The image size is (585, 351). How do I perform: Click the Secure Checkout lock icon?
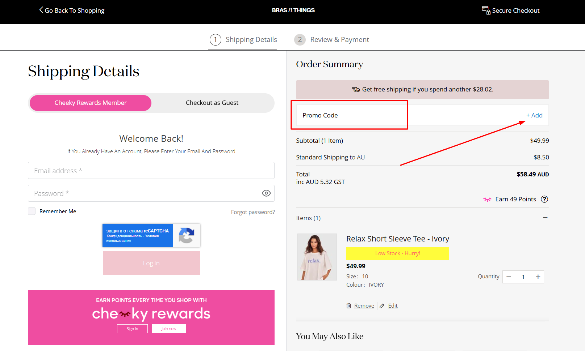click(x=486, y=10)
